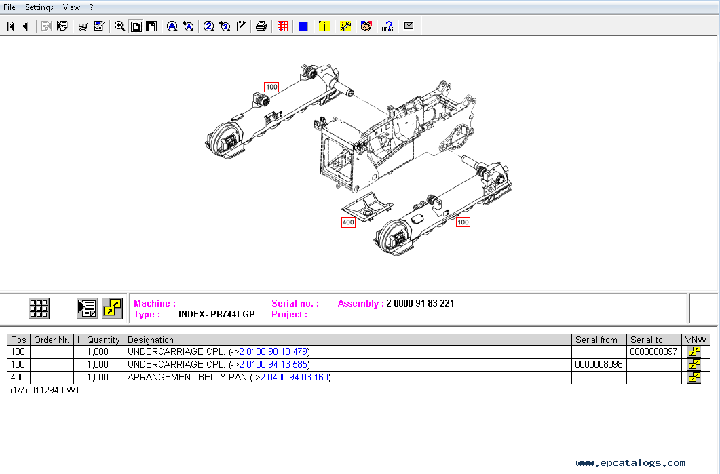The image size is (720, 474).
Task: Print the current parts page
Action: pyautogui.click(x=261, y=26)
